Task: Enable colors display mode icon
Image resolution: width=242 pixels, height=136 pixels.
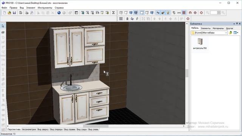Action: click(x=131, y=13)
